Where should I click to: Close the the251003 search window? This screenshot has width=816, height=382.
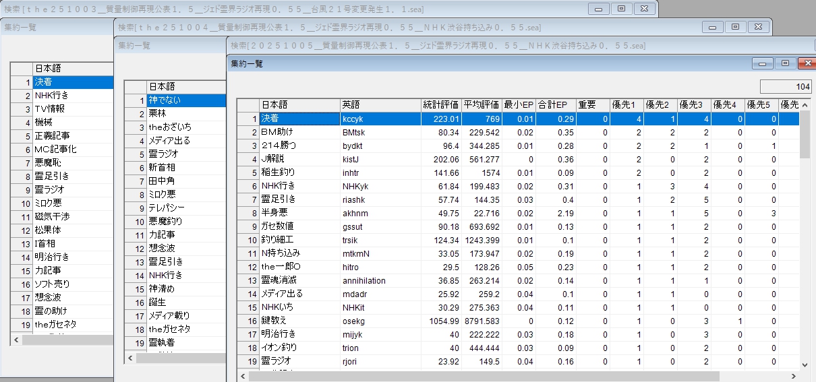[x=644, y=9]
